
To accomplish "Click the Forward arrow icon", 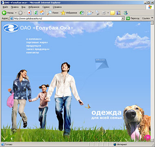I will [x=20, y=13].
